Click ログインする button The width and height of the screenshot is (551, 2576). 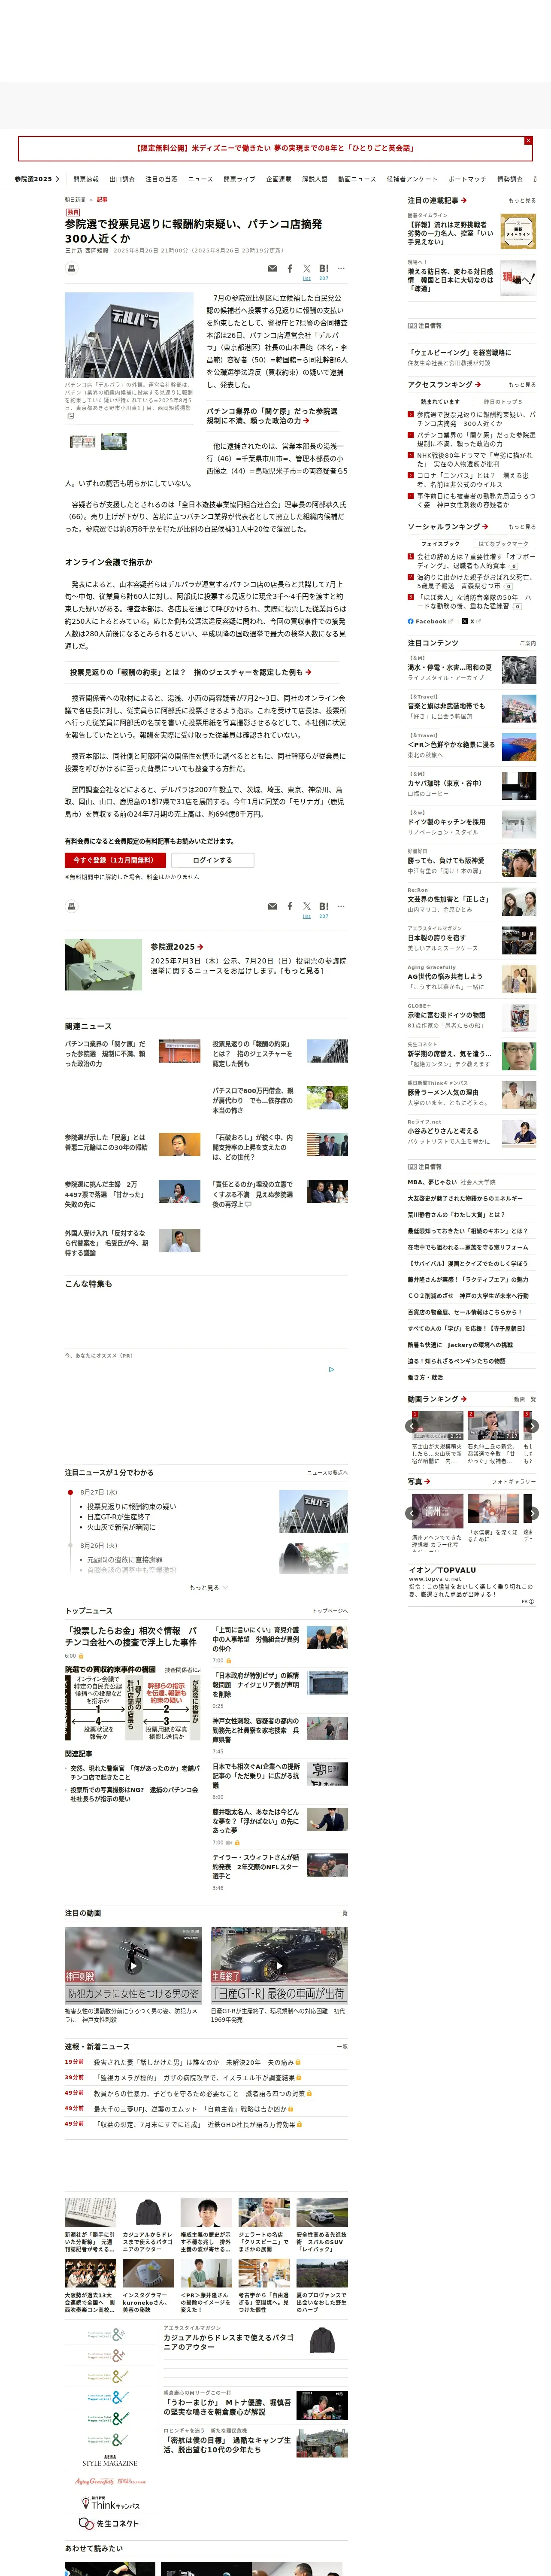[212, 860]
